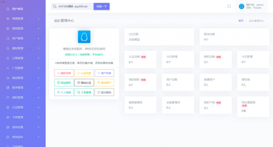Expand the 用户管理 sidebar menu arrow
273x147 pixels.
(39, 38)
